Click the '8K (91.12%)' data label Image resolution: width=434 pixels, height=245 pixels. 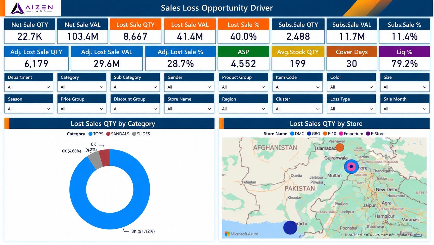point(143,231)
